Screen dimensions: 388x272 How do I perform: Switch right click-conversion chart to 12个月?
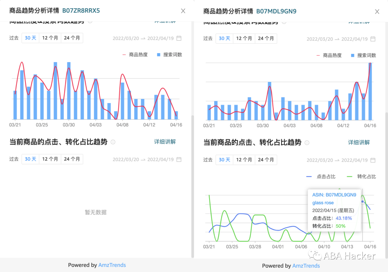(x=244, y=160)
